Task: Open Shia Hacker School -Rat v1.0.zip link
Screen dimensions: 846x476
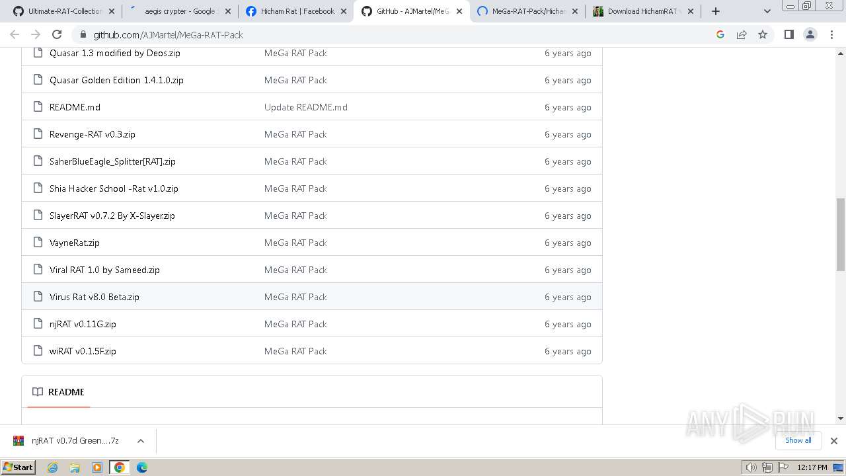Action: click(114, 188)
